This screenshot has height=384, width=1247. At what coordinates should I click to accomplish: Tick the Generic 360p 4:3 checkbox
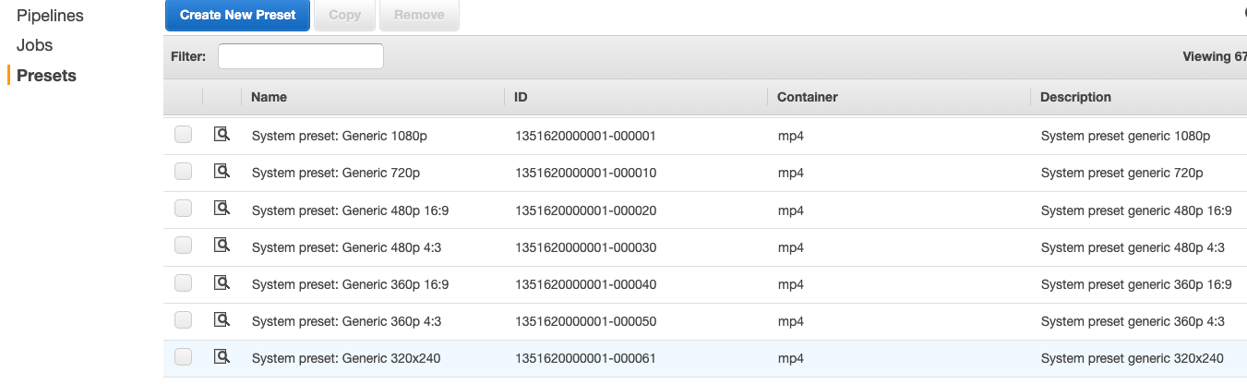pyautogui.click(x=183, y=319)
